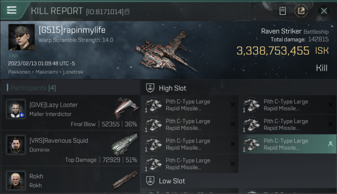Select the Raven Striker ship image
Image resolution: width=337 pixels, height=194 pixels.
[x=166, y=52]
